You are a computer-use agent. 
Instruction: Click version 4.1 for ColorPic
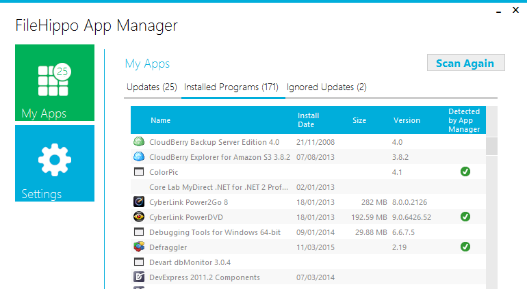[397, 172]
